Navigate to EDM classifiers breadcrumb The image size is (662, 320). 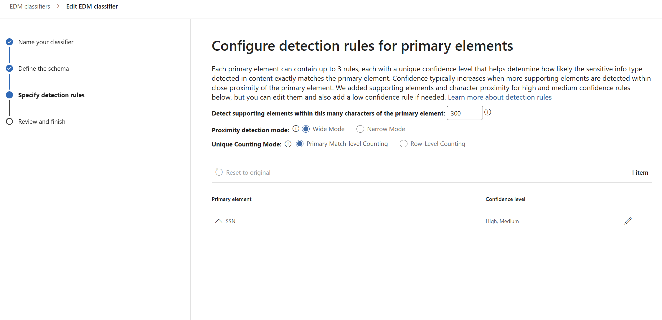click(x=30, y=6)
